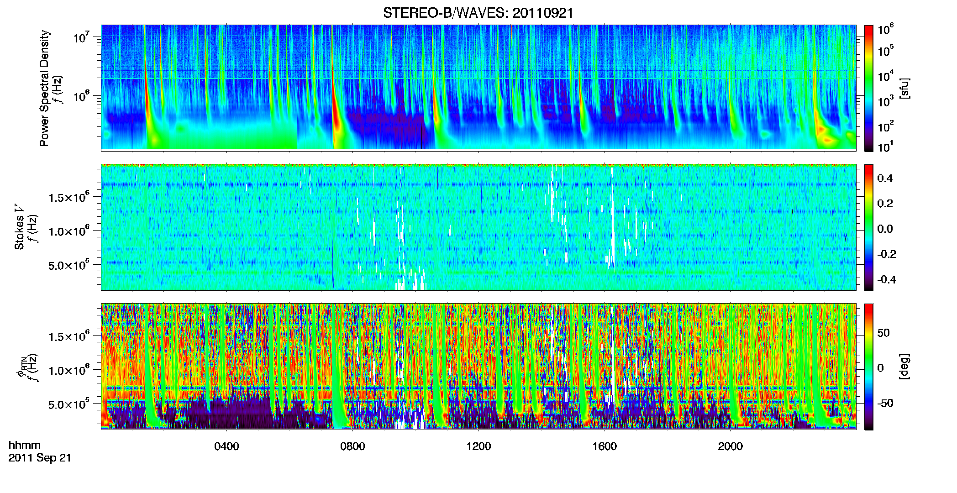This screenshot has height=493, width=957.
Task: Click the top panel power spectral density colorbar
Action: tap(869, 88)
